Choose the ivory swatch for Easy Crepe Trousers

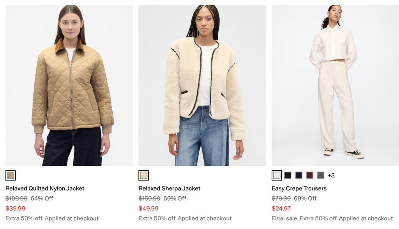click(277, 175)
